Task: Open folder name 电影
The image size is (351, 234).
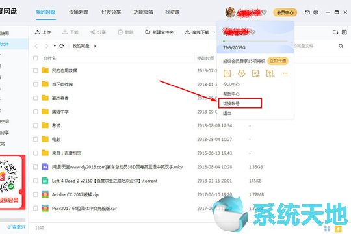Action: (56, 139)
